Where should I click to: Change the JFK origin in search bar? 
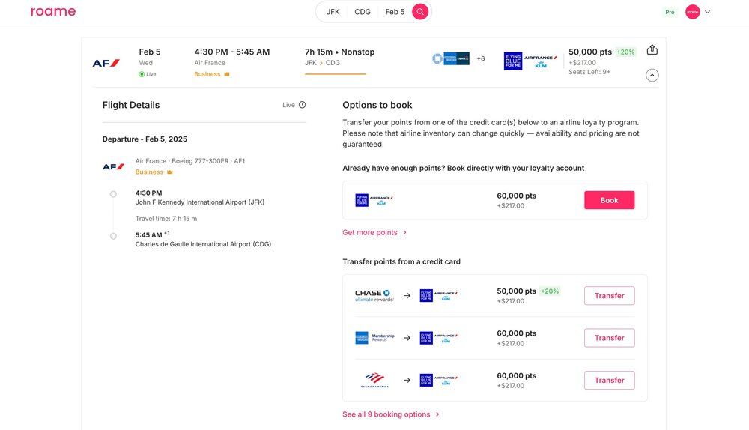(333, 12)
